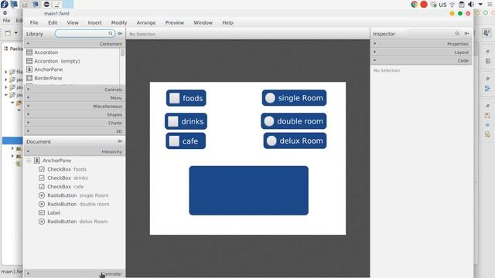Expand the Layout section in Inspector
Viewport: 495px width, 278px height.
coord(421,52)
